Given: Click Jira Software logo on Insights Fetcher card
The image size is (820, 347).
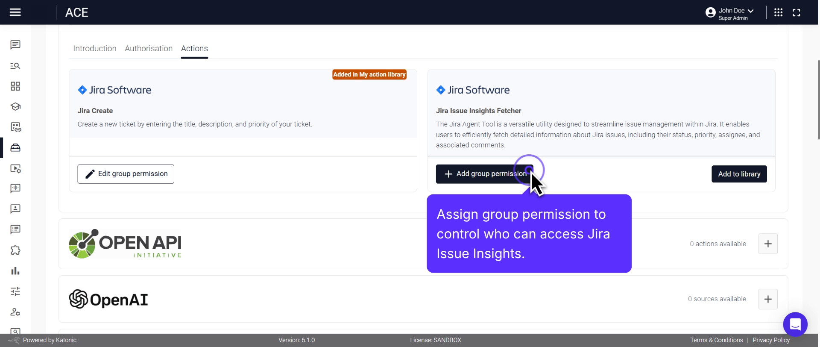Looking at the screenshot, I should coord(473,90).
